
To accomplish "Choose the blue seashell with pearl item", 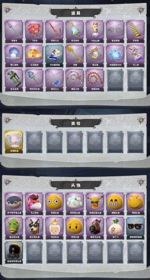I will pyautogui.click(x=14, y=56).
